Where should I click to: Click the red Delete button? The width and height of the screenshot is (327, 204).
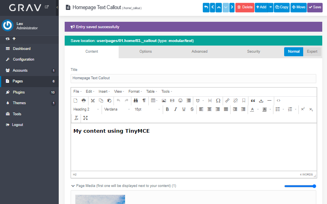coord(245,7)
